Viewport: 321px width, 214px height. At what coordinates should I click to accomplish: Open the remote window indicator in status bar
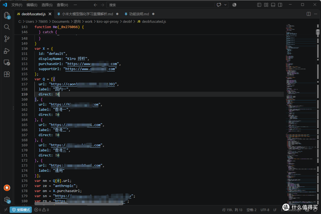coord(6,210)
